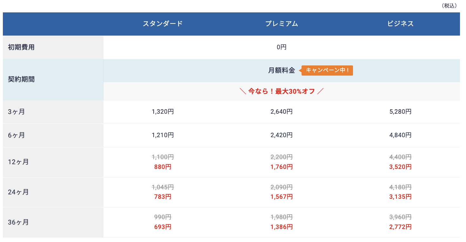466x242 pixels.
Task: Click the 0円 initial fee value
Action: [x=282, y=47]
